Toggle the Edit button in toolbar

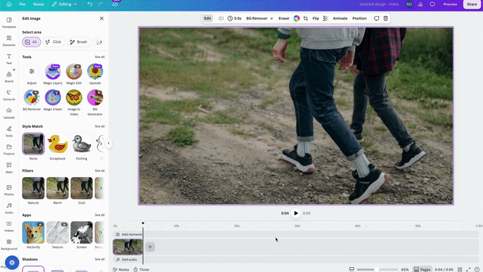[x=208, y=19]
